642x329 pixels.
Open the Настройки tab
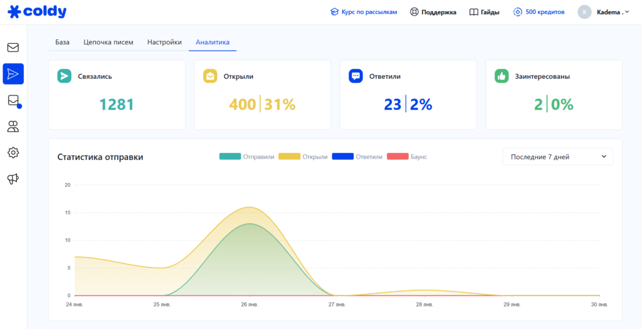(164, 43)
